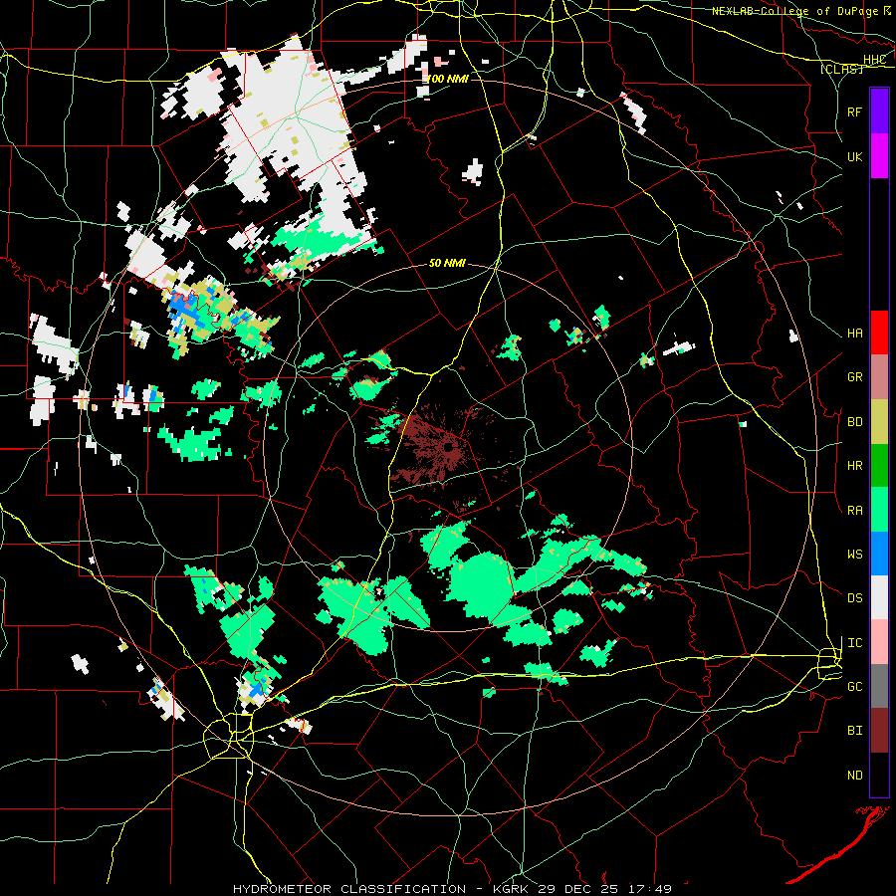896x896 pixels.
Task: Click the BD legend label
Action: pyautogui.click(x=854, y=422)
